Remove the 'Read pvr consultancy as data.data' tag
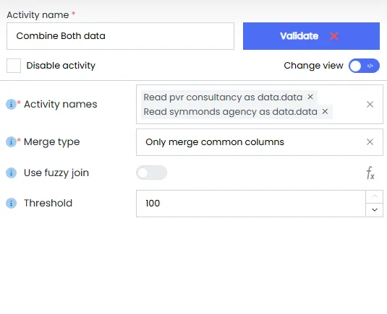 310,97
